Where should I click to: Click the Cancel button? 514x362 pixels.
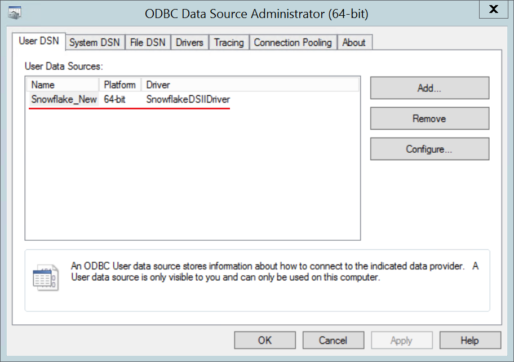pyautogui.click(x=333, y=340)
